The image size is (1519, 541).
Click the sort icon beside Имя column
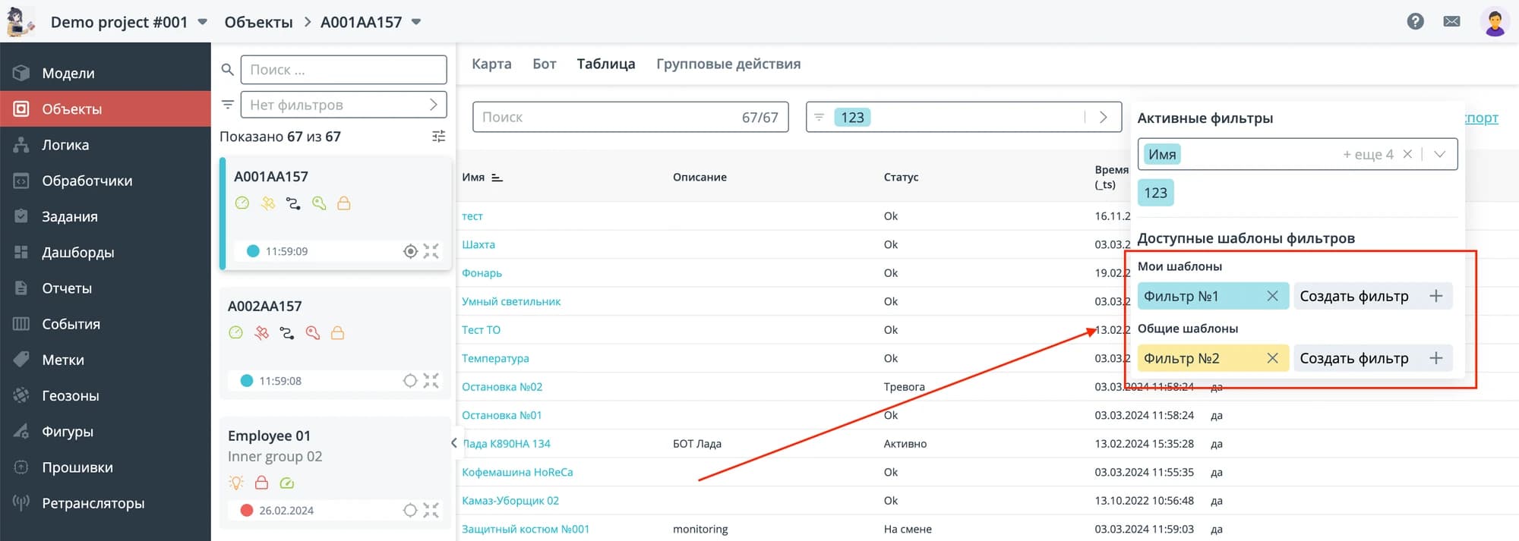[497, 178]
